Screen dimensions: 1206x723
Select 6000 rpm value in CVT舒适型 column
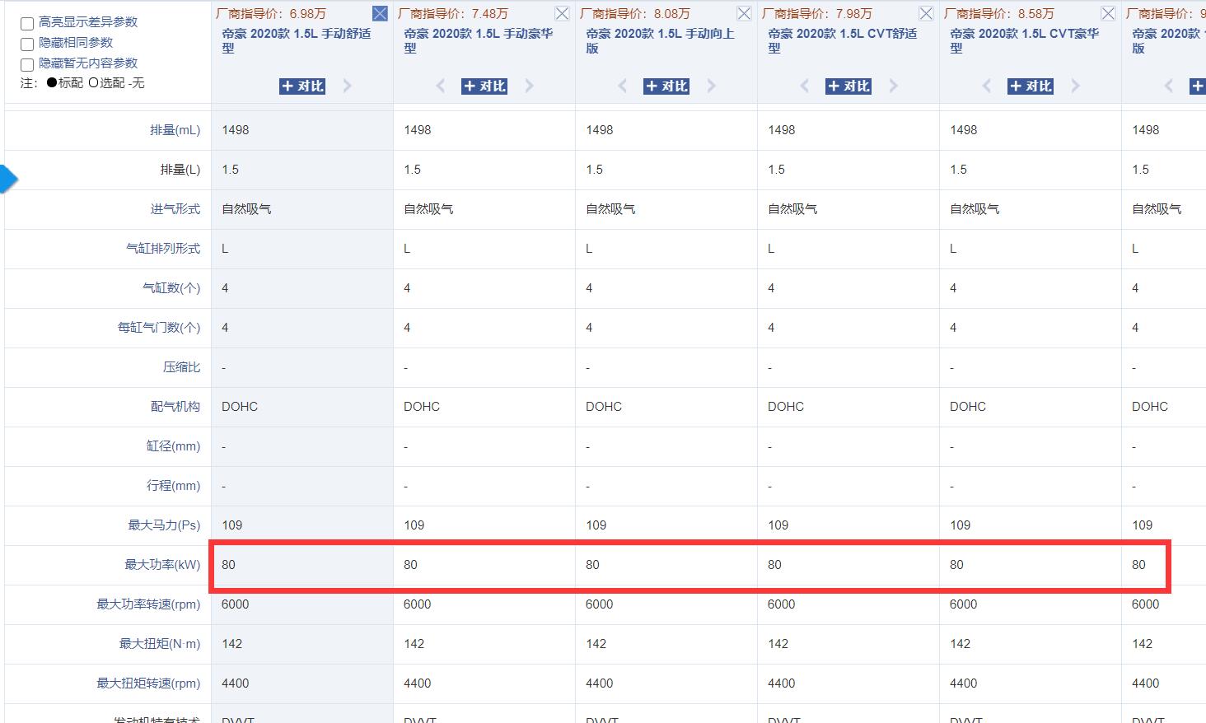[781, 604]
